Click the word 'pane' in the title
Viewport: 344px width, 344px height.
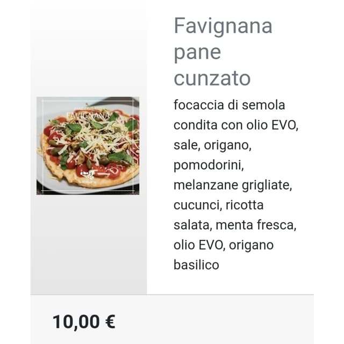(197, 53)
